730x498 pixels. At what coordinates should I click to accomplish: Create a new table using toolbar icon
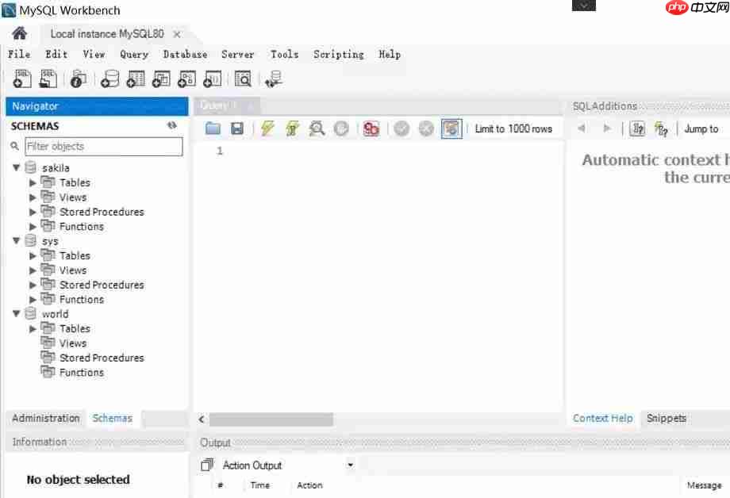coord(135,79)
